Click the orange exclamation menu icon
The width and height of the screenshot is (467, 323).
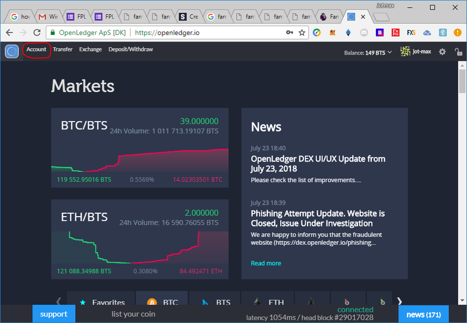458,33
